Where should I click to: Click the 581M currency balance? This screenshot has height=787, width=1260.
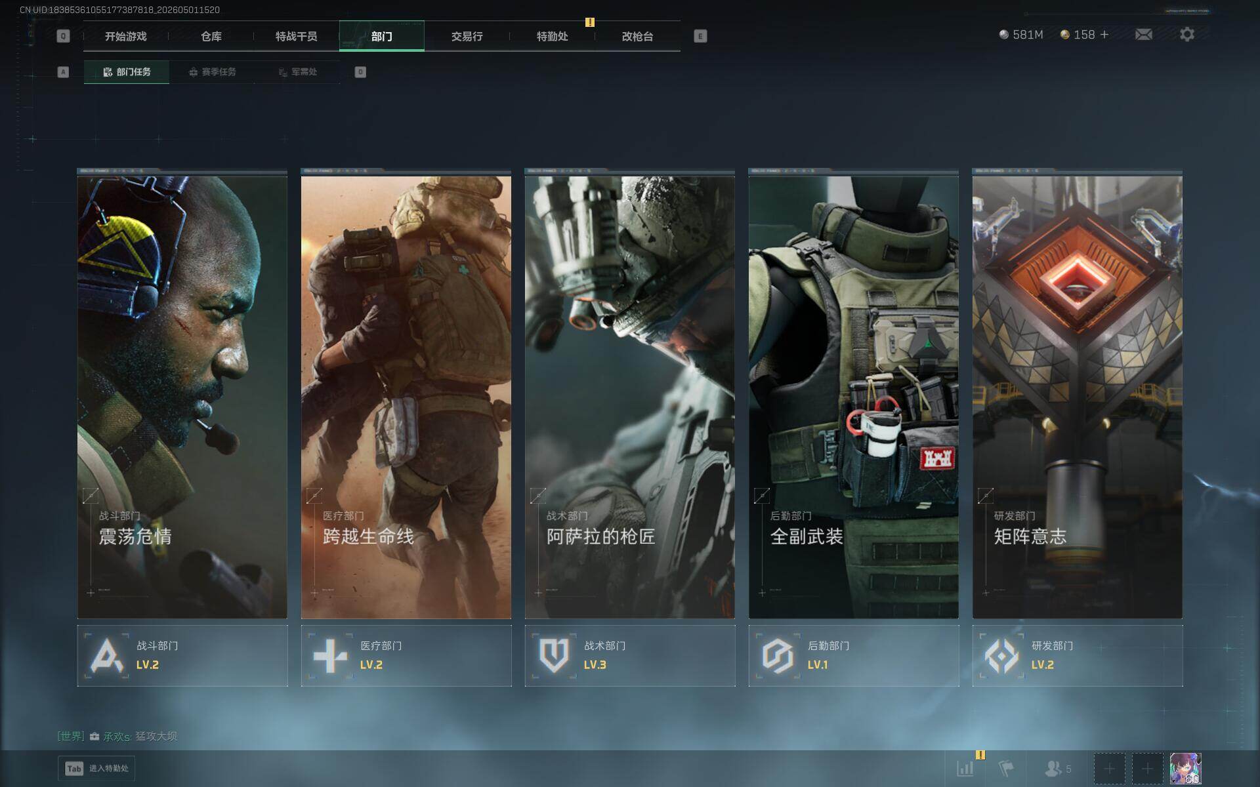[x=1021, y=35]
